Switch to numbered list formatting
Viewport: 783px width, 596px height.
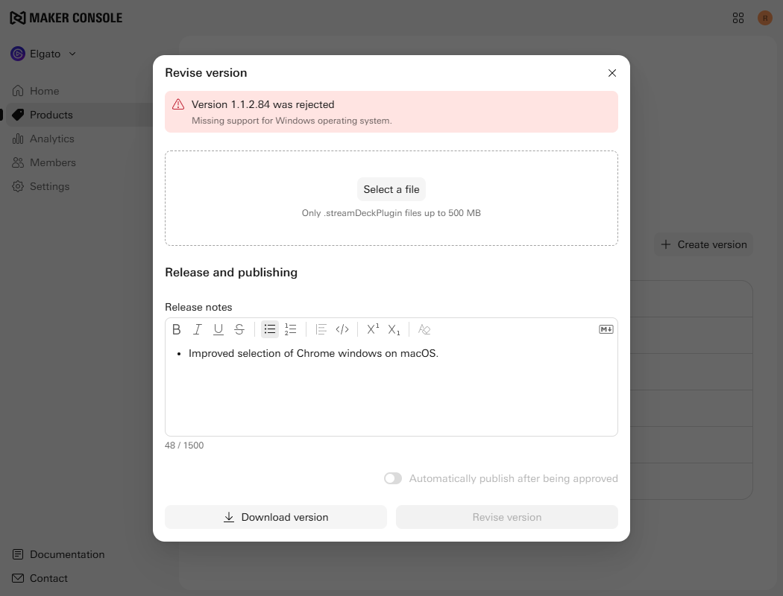pyautogui.click(x=291, y=329)
